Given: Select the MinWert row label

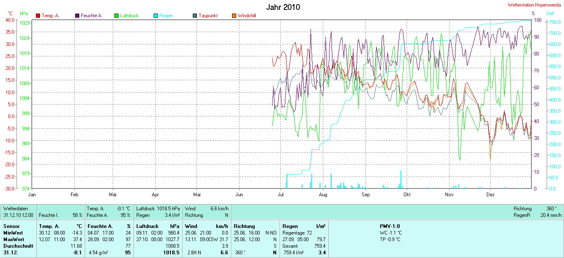Looking at the screenshot, I should 13,233.
